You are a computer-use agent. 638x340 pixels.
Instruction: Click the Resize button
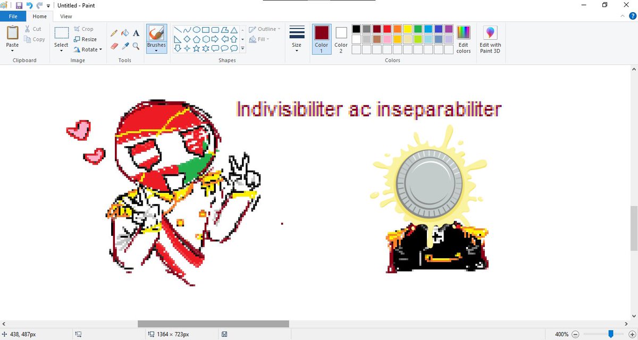[85, 39]
